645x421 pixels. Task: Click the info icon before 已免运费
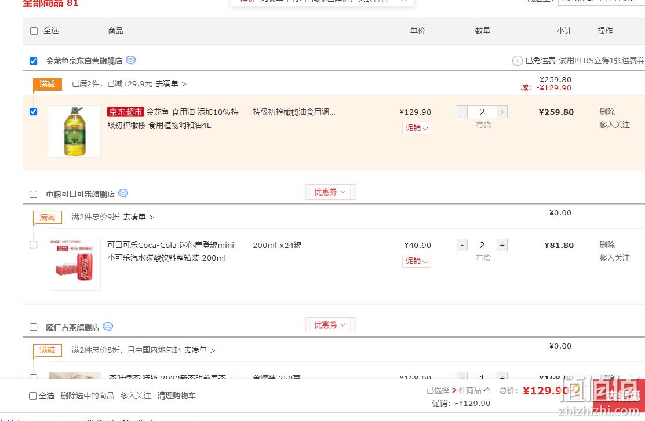tap(517, 61)
